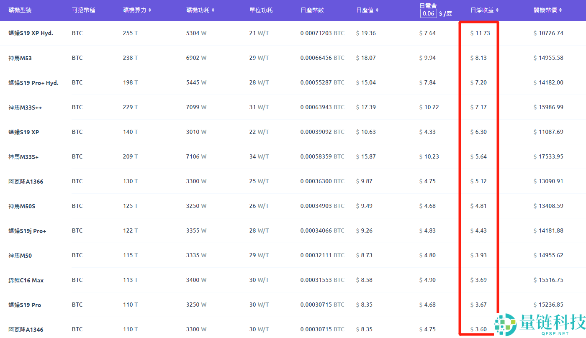Click sort icon on 日產值 column header
The height and width of the screenshot is (338, 586).
coord(377,10)
